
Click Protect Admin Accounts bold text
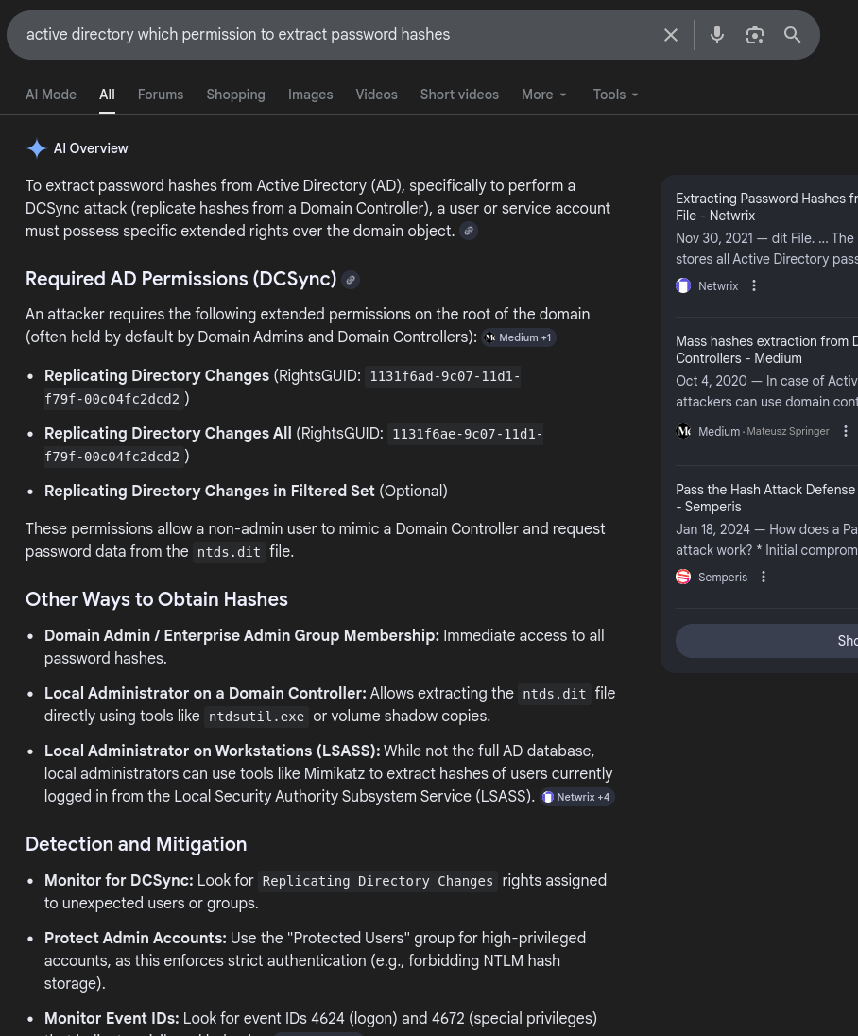click(135, 939)
